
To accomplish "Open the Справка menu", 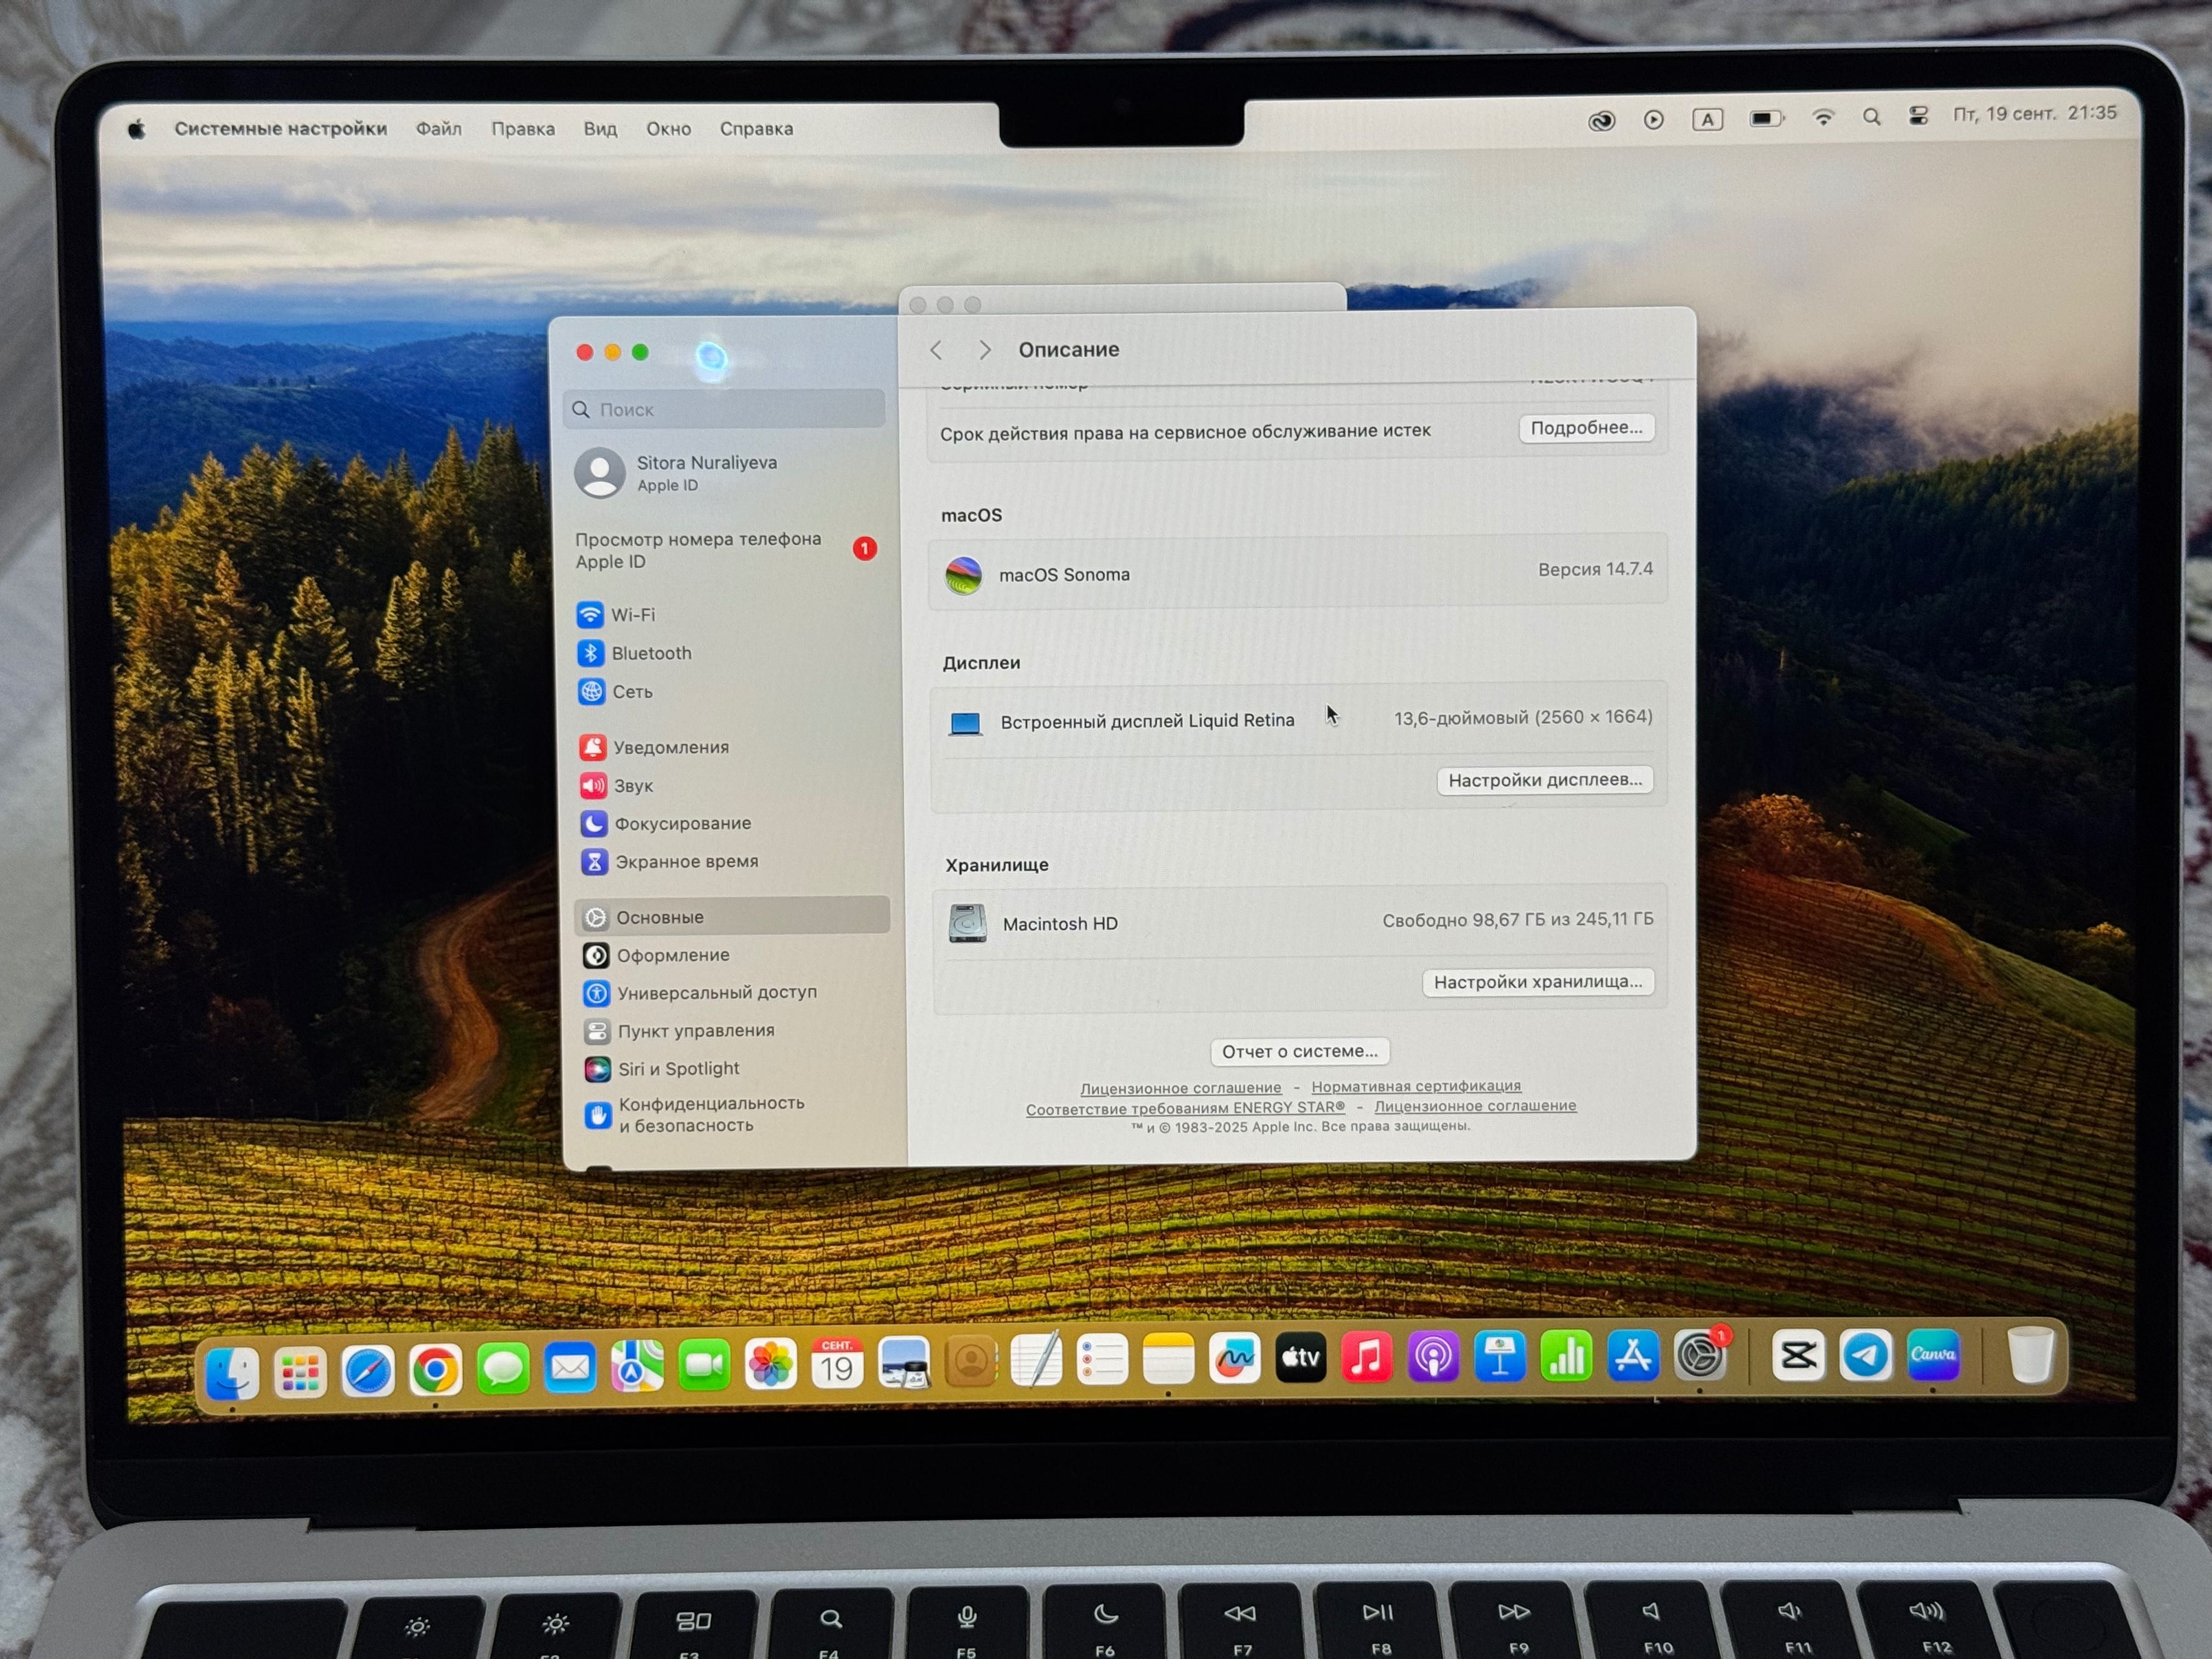I will pyautogui.click(x=756, y=128).
